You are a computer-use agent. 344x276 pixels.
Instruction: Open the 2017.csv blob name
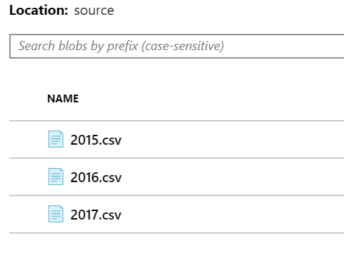pyautogui.click(x=96, y=215)
